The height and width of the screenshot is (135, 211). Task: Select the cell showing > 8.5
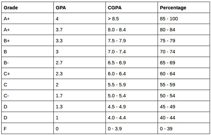(132, 19)
